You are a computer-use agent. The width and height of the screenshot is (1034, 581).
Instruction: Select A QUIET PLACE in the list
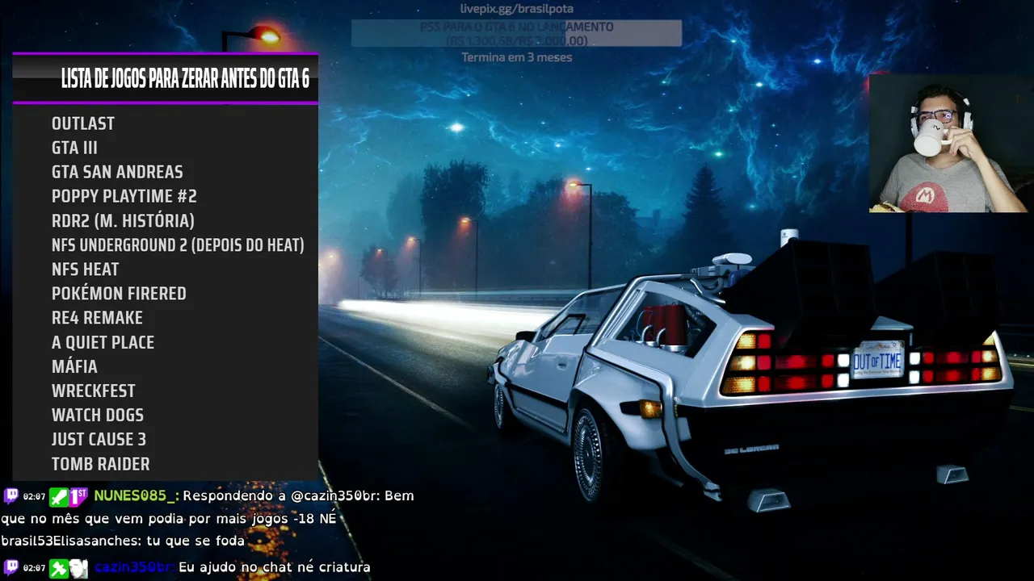(x=103, y=342)
